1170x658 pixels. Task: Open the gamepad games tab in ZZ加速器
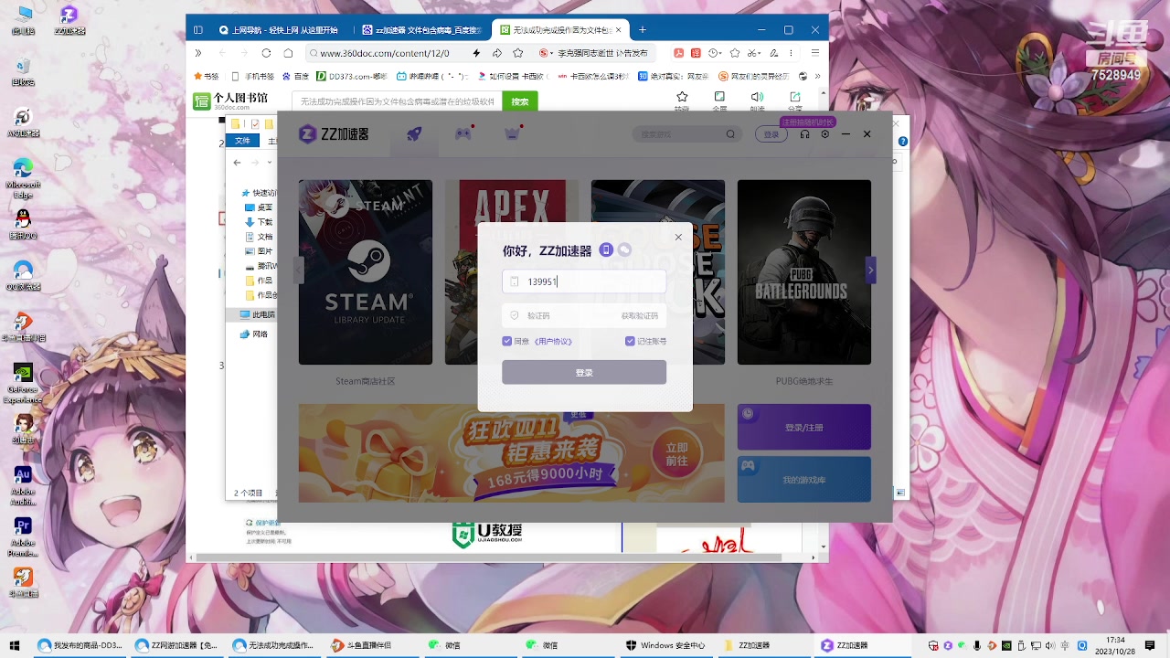click(x=463, y=133)
